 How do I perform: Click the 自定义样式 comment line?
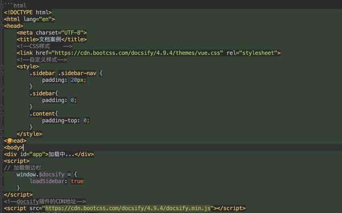click(42, 60)
